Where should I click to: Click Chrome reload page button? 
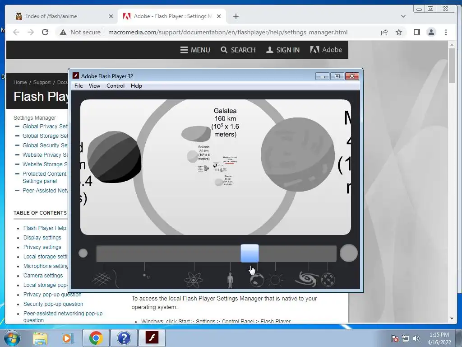tap(45, 32)
